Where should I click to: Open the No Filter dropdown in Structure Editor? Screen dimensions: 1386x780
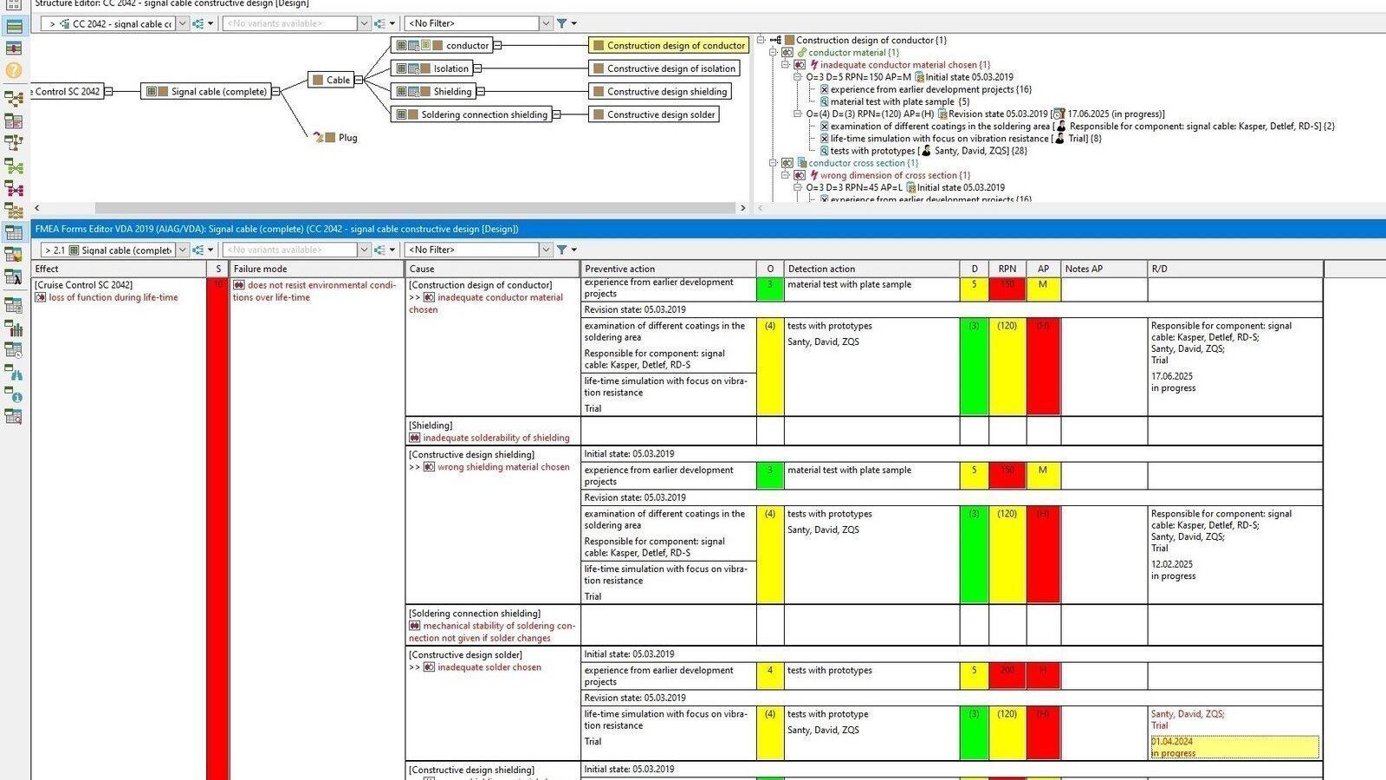[546, 23]
